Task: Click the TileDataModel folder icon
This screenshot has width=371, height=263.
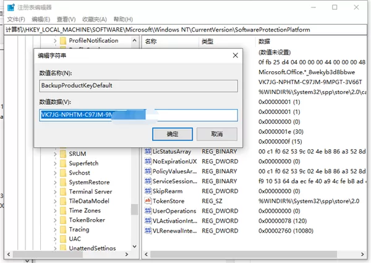Action: (x=63, y=201)
